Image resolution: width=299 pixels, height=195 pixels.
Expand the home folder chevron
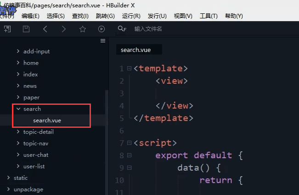tap(18, 63)
